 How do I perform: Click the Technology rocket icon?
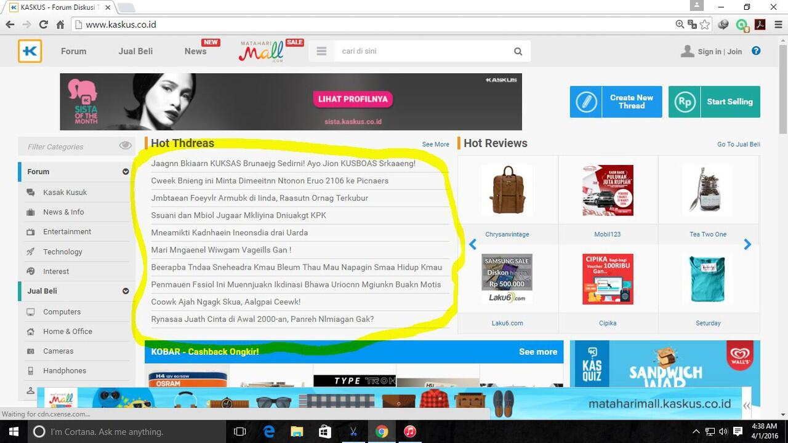(31, 252)
